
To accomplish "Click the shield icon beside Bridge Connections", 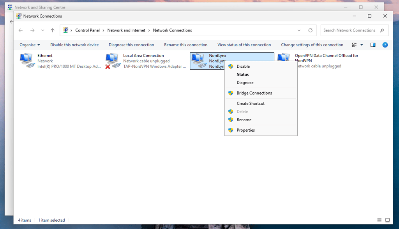I will 231,93.
